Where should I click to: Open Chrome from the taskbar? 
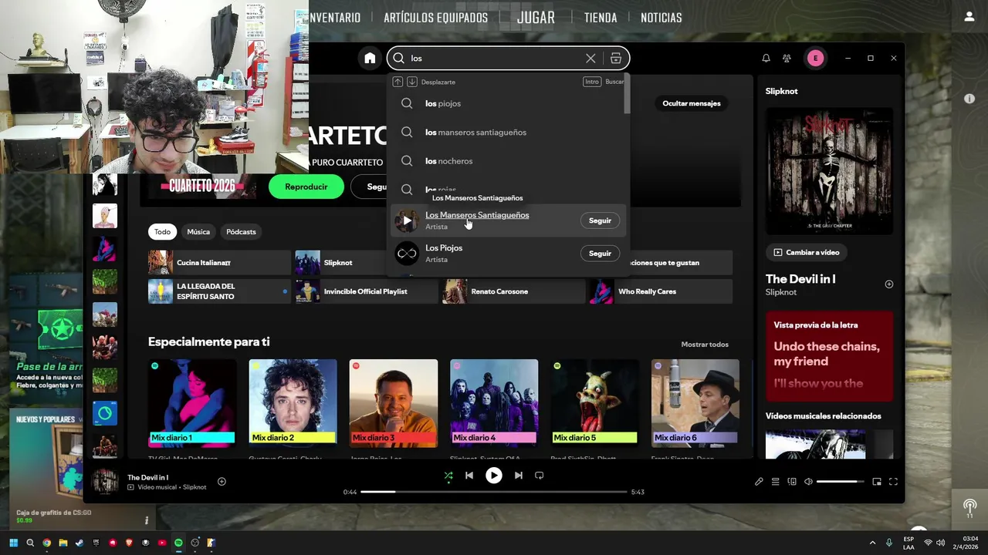(46, 543)
